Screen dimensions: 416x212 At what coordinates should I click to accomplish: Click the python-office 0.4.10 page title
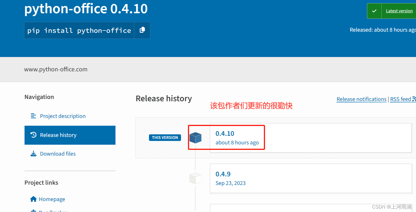coord(86,9)
